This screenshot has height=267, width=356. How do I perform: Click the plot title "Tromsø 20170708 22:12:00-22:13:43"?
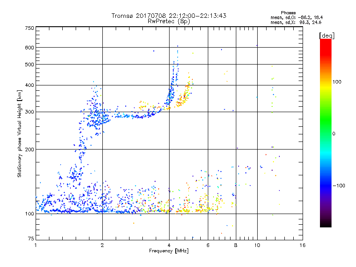click(169, 16)
